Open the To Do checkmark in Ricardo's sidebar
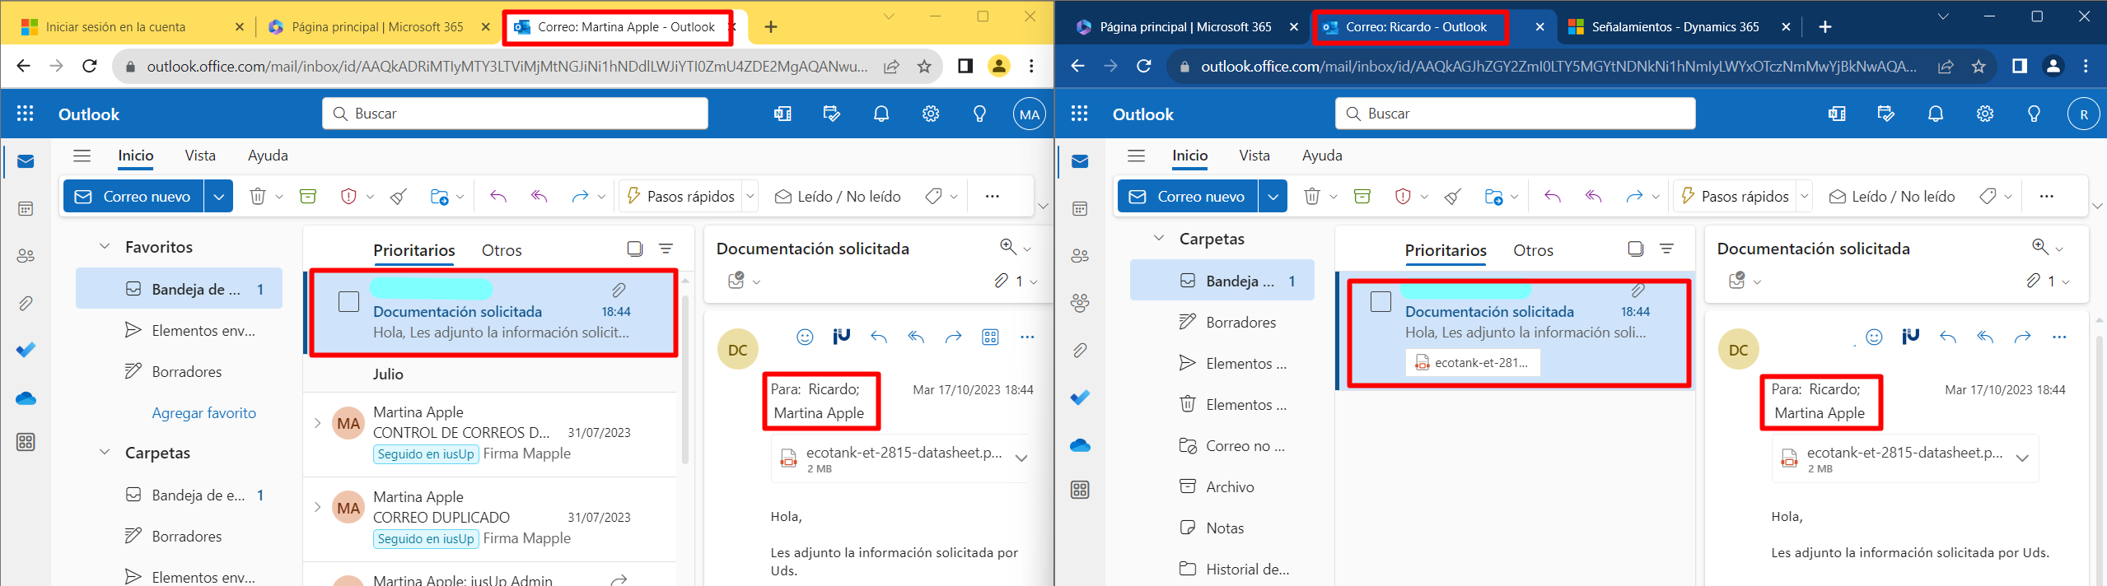2107x586 pixels. pos(1079,398)
